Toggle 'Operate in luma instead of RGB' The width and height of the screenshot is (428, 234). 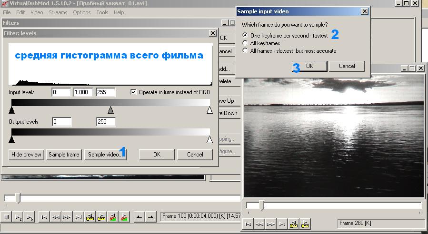click(x=133, y=92)
